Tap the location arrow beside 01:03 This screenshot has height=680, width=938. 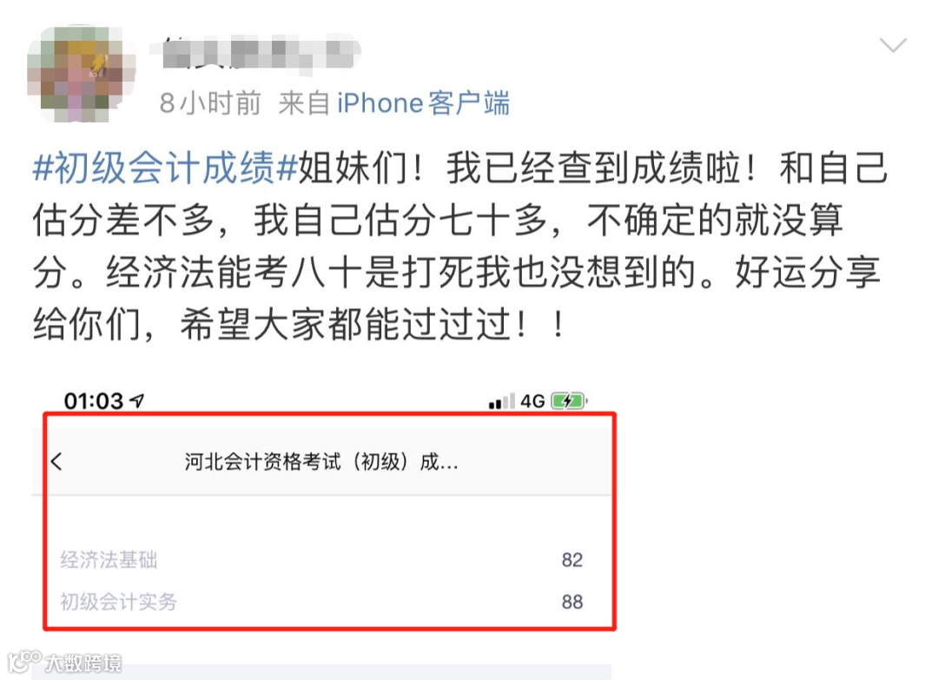(137, 400)
